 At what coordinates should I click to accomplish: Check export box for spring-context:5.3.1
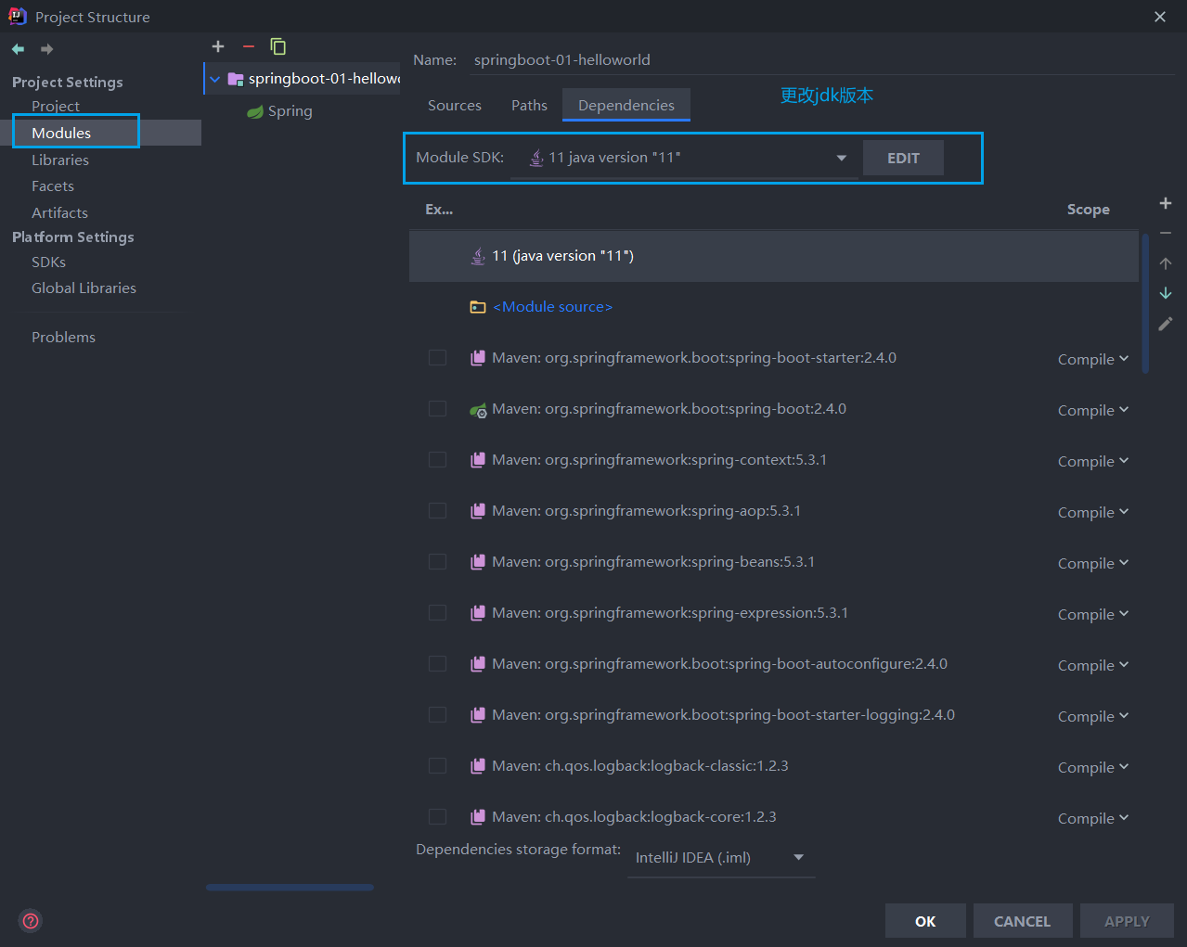[x=438, y=460]
